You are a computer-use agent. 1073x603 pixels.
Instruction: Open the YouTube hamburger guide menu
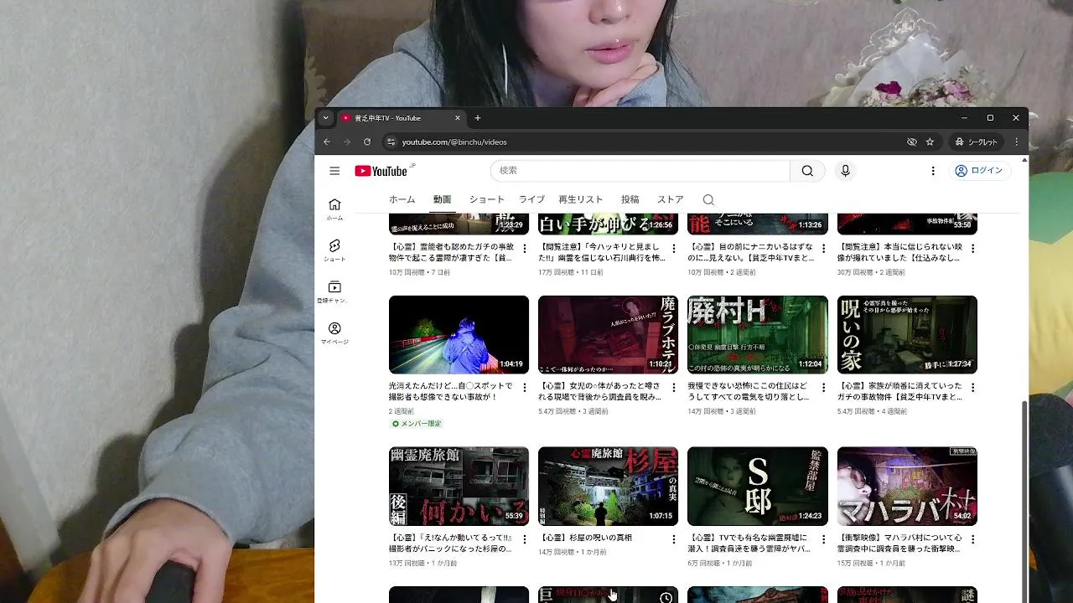[x=334, y=171]
